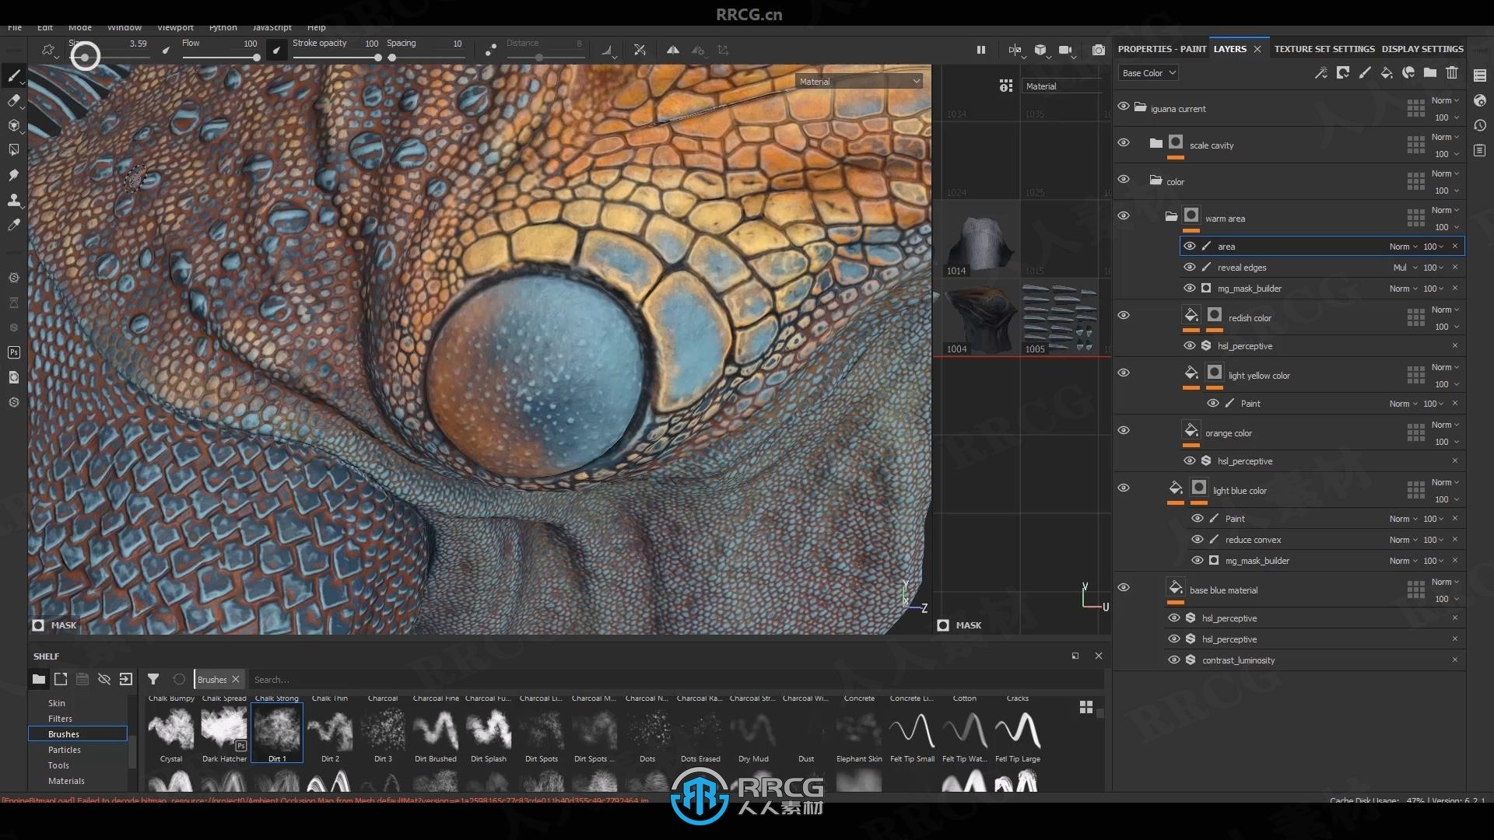1494x840 pixels.
Task: Select the Tools shelf category
Action: 58,765
